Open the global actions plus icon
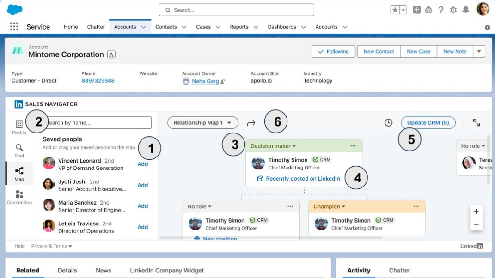The width and height of the screenshot is (495, 278). click(417, 10)
